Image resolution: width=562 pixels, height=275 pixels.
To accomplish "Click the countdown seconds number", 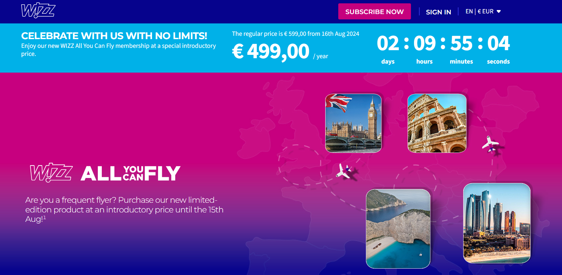I will (498, 43).
